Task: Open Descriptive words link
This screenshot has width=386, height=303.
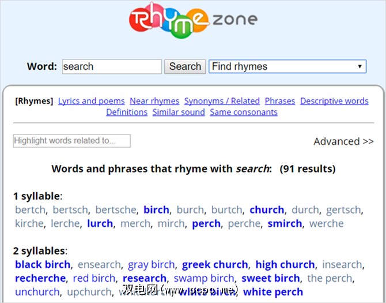Action: coord(334,101)
